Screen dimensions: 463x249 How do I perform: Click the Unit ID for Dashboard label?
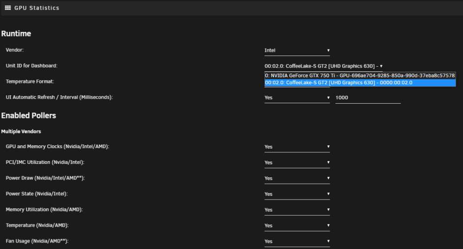pyautogui.click(x=31, y=66)
